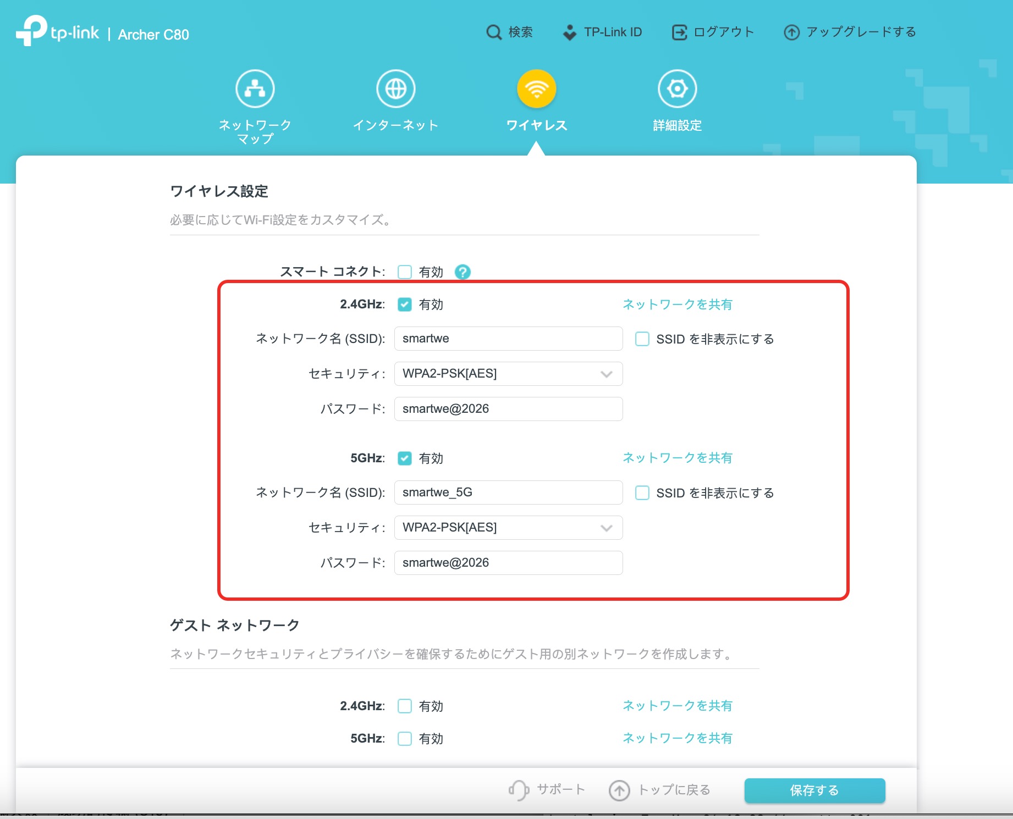Viewport: 1013px width, 819px height.
Task: Click the TP-Link ID icon
Action: click(570, 32)
